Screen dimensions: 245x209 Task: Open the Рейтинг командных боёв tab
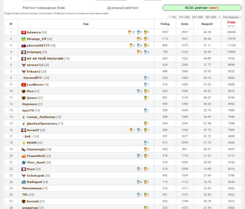tap(44, 8)
